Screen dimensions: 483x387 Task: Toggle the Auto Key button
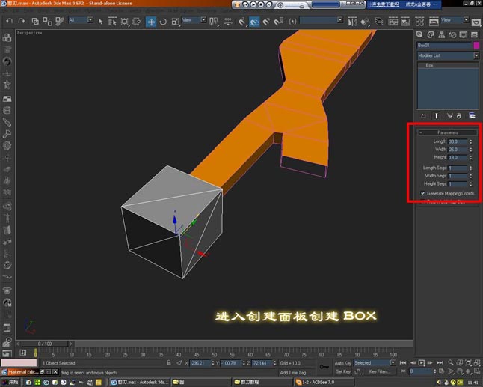coord(343,363)
